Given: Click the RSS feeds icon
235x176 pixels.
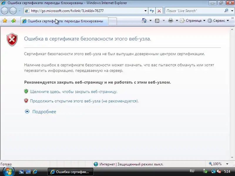Looking at the screenshot, I should point(157,21).
